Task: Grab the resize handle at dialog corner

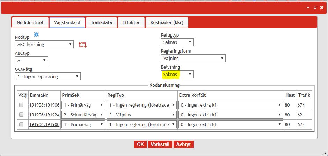Action: [325, 153]
